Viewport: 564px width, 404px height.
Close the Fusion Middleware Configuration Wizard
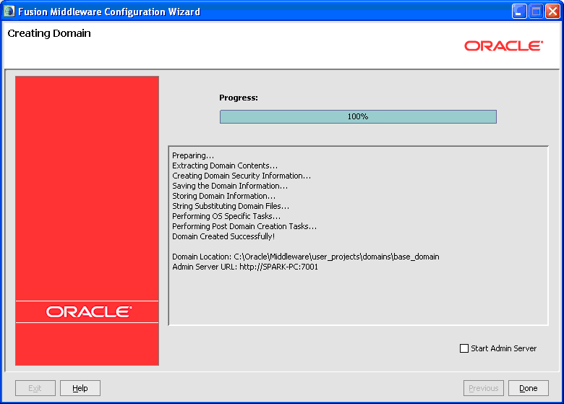coord(552,12)
